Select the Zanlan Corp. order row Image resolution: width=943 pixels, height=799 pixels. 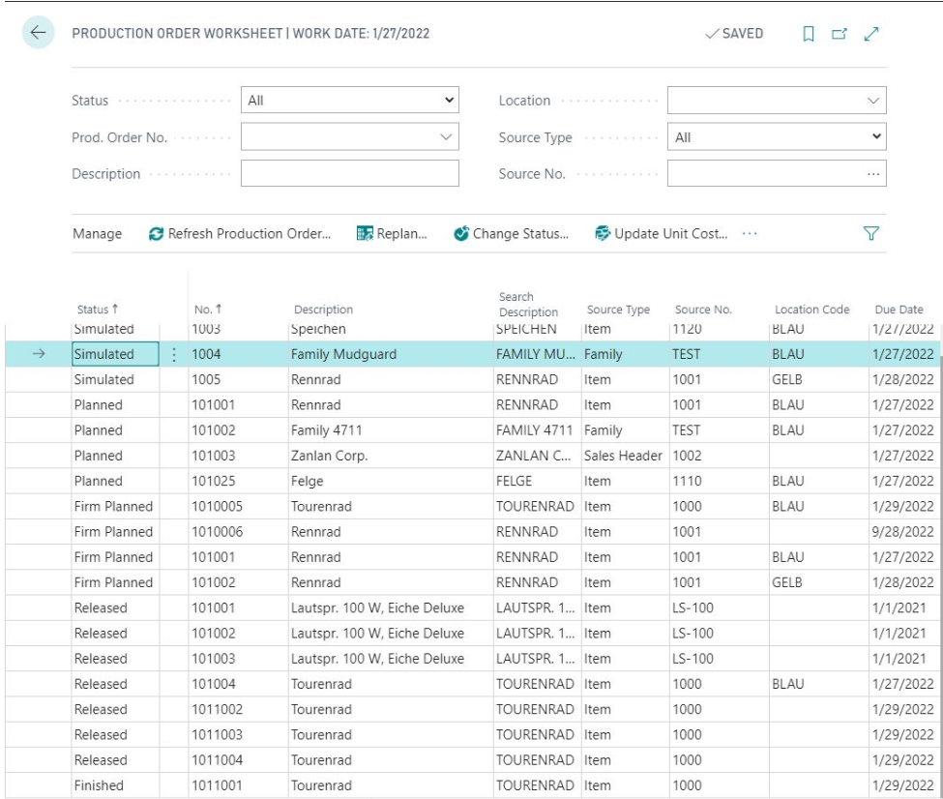click(x=472, y=456)
